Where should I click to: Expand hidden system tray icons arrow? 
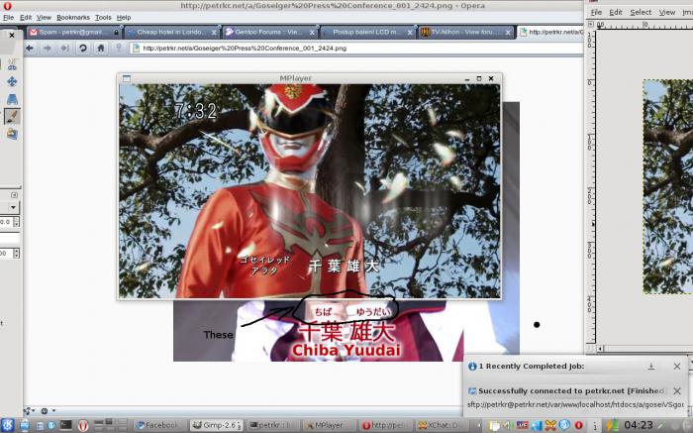pyautogui.click(x=479, y=425)
